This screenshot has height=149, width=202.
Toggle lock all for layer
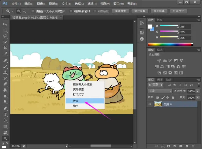(173, 98)
